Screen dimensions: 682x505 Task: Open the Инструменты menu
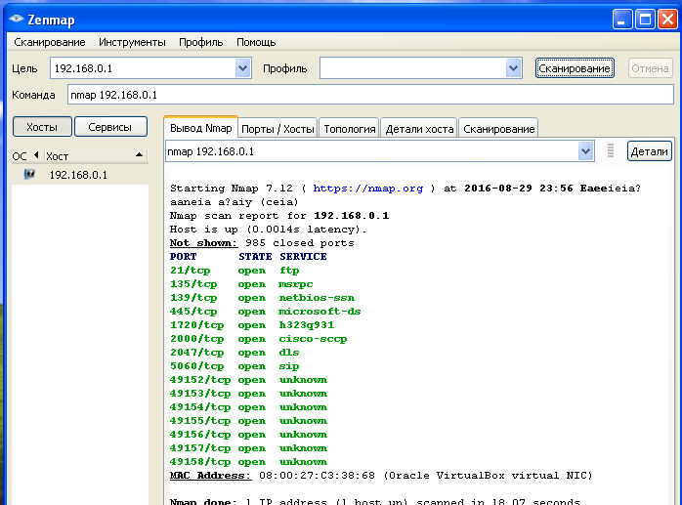coord(132,42)
